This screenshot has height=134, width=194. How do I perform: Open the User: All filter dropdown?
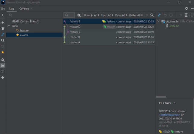pos(107,15)
